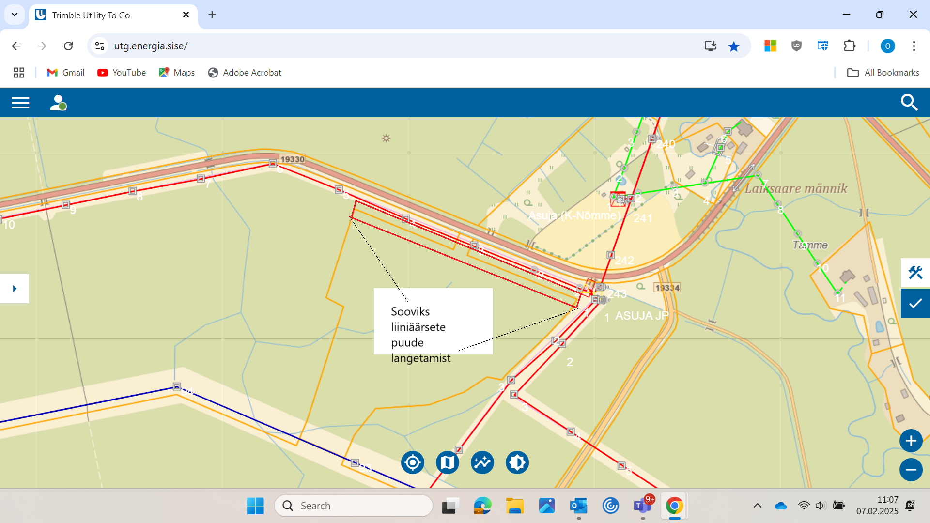The height and width of the screenshot is (523, 930).
Task: Expand hidden system tray icons chevron
Action: coord(758,506)
